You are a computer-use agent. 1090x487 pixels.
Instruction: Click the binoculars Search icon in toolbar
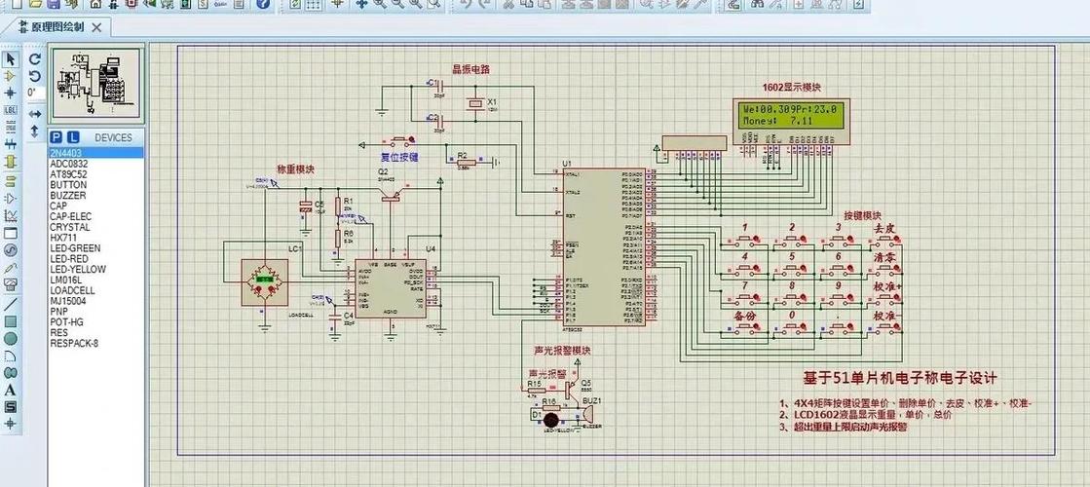click(756, 4)
